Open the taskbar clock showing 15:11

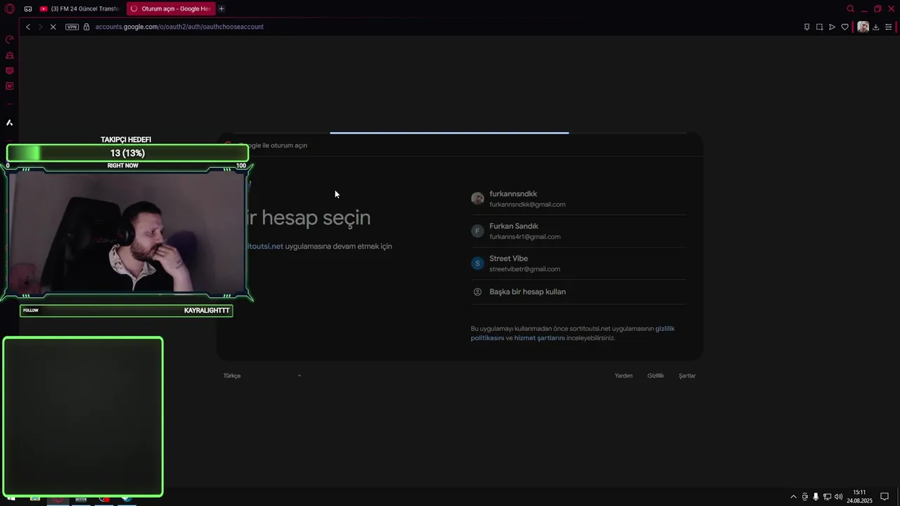point(859,497)
